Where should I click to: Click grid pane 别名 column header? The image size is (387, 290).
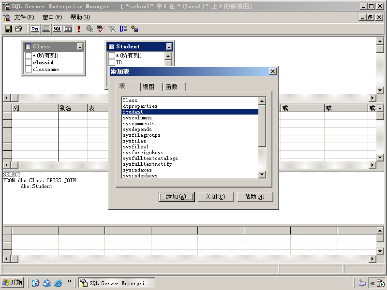73,108
